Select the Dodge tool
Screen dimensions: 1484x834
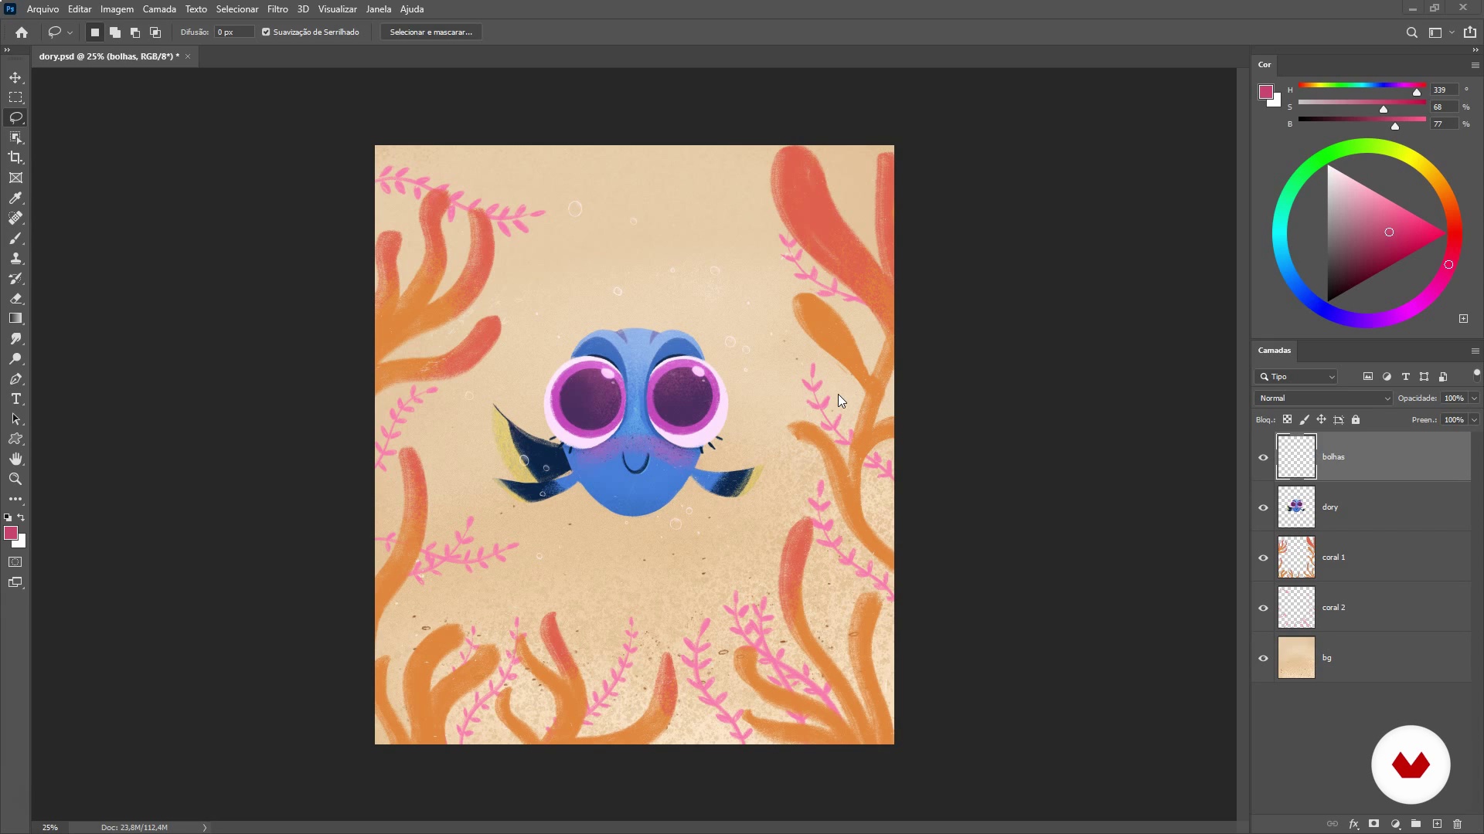tap(15, 359)
